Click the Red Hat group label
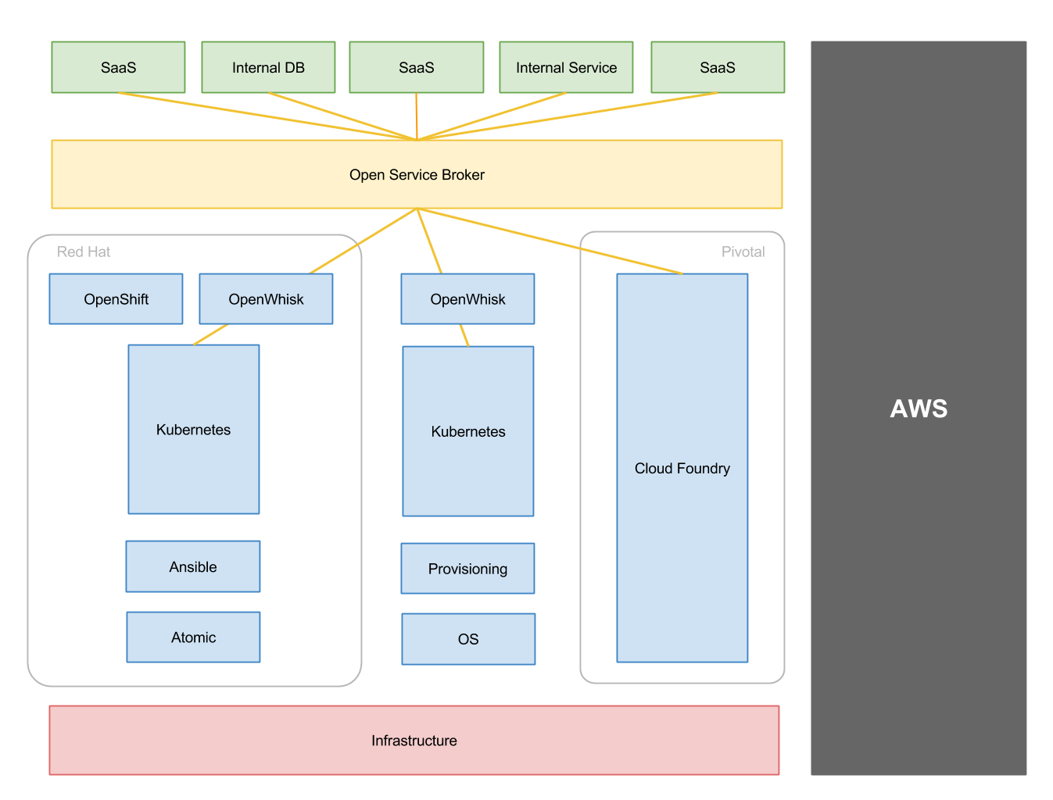 [x=84, y=252]
